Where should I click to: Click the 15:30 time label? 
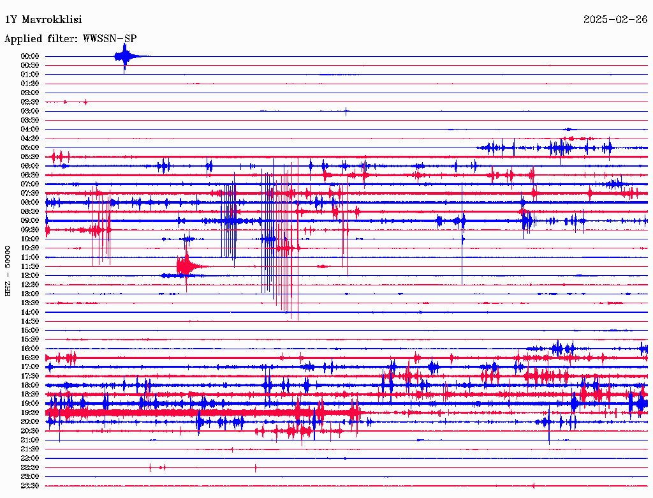coord(30,340)
